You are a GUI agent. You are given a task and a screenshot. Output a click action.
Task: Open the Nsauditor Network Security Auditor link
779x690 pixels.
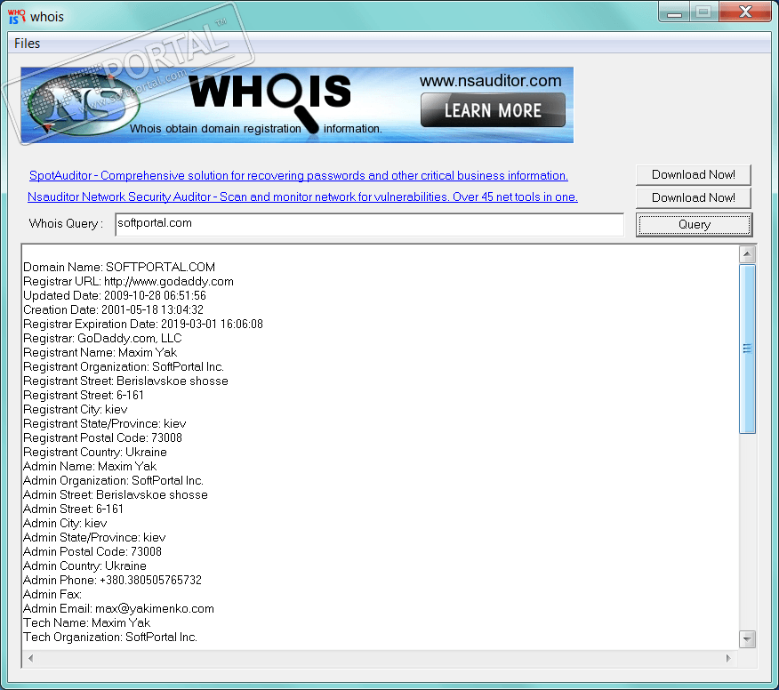tap(302, 197)
